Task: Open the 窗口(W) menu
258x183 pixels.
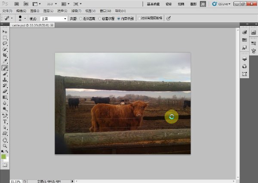Action: click(x=105, y=11)
